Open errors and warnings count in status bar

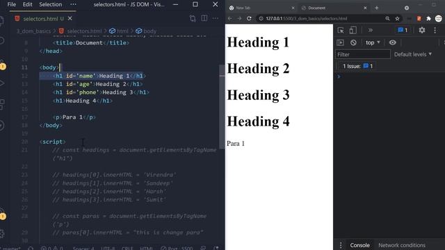pos(52,248)
